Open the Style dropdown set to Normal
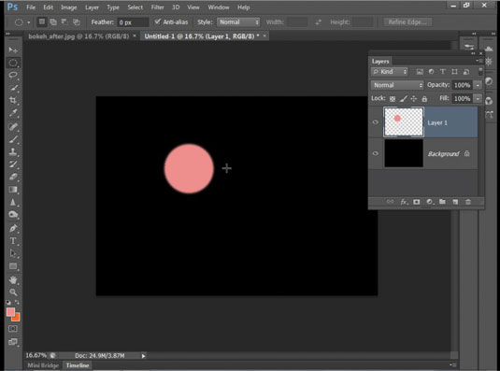 click(238, 22)
